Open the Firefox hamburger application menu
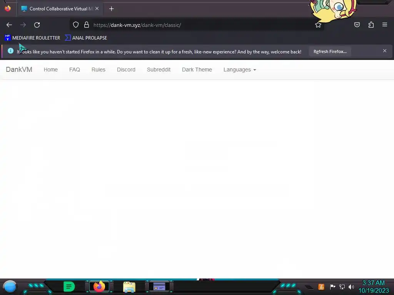 384,25
